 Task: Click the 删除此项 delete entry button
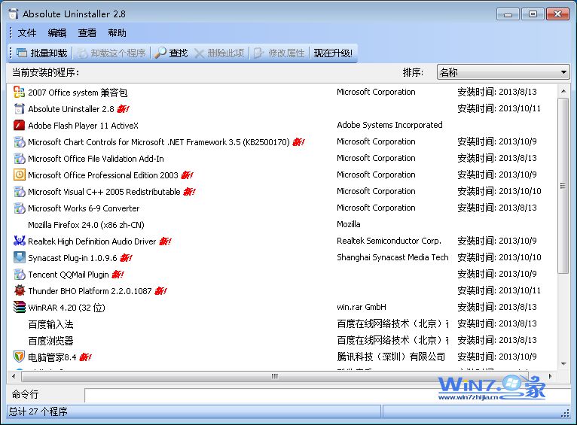coord(219,53)
